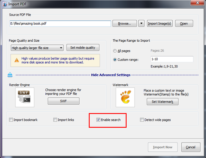This screenshot has height=158, width=206.
Task: Click the Import PDF title bar app icon
Action: 5,4
